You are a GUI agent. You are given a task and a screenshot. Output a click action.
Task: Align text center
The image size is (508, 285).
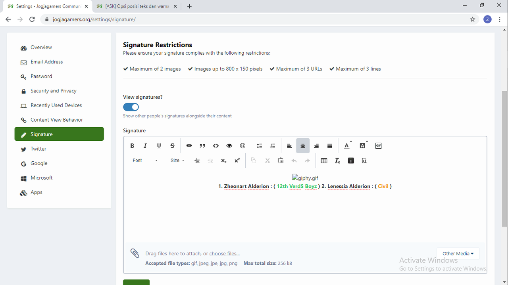pyautogui.click(x=303, y=146)
